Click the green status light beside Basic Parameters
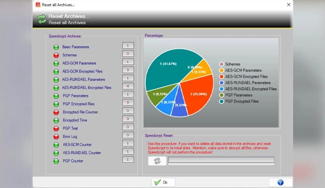 (56, 47)
